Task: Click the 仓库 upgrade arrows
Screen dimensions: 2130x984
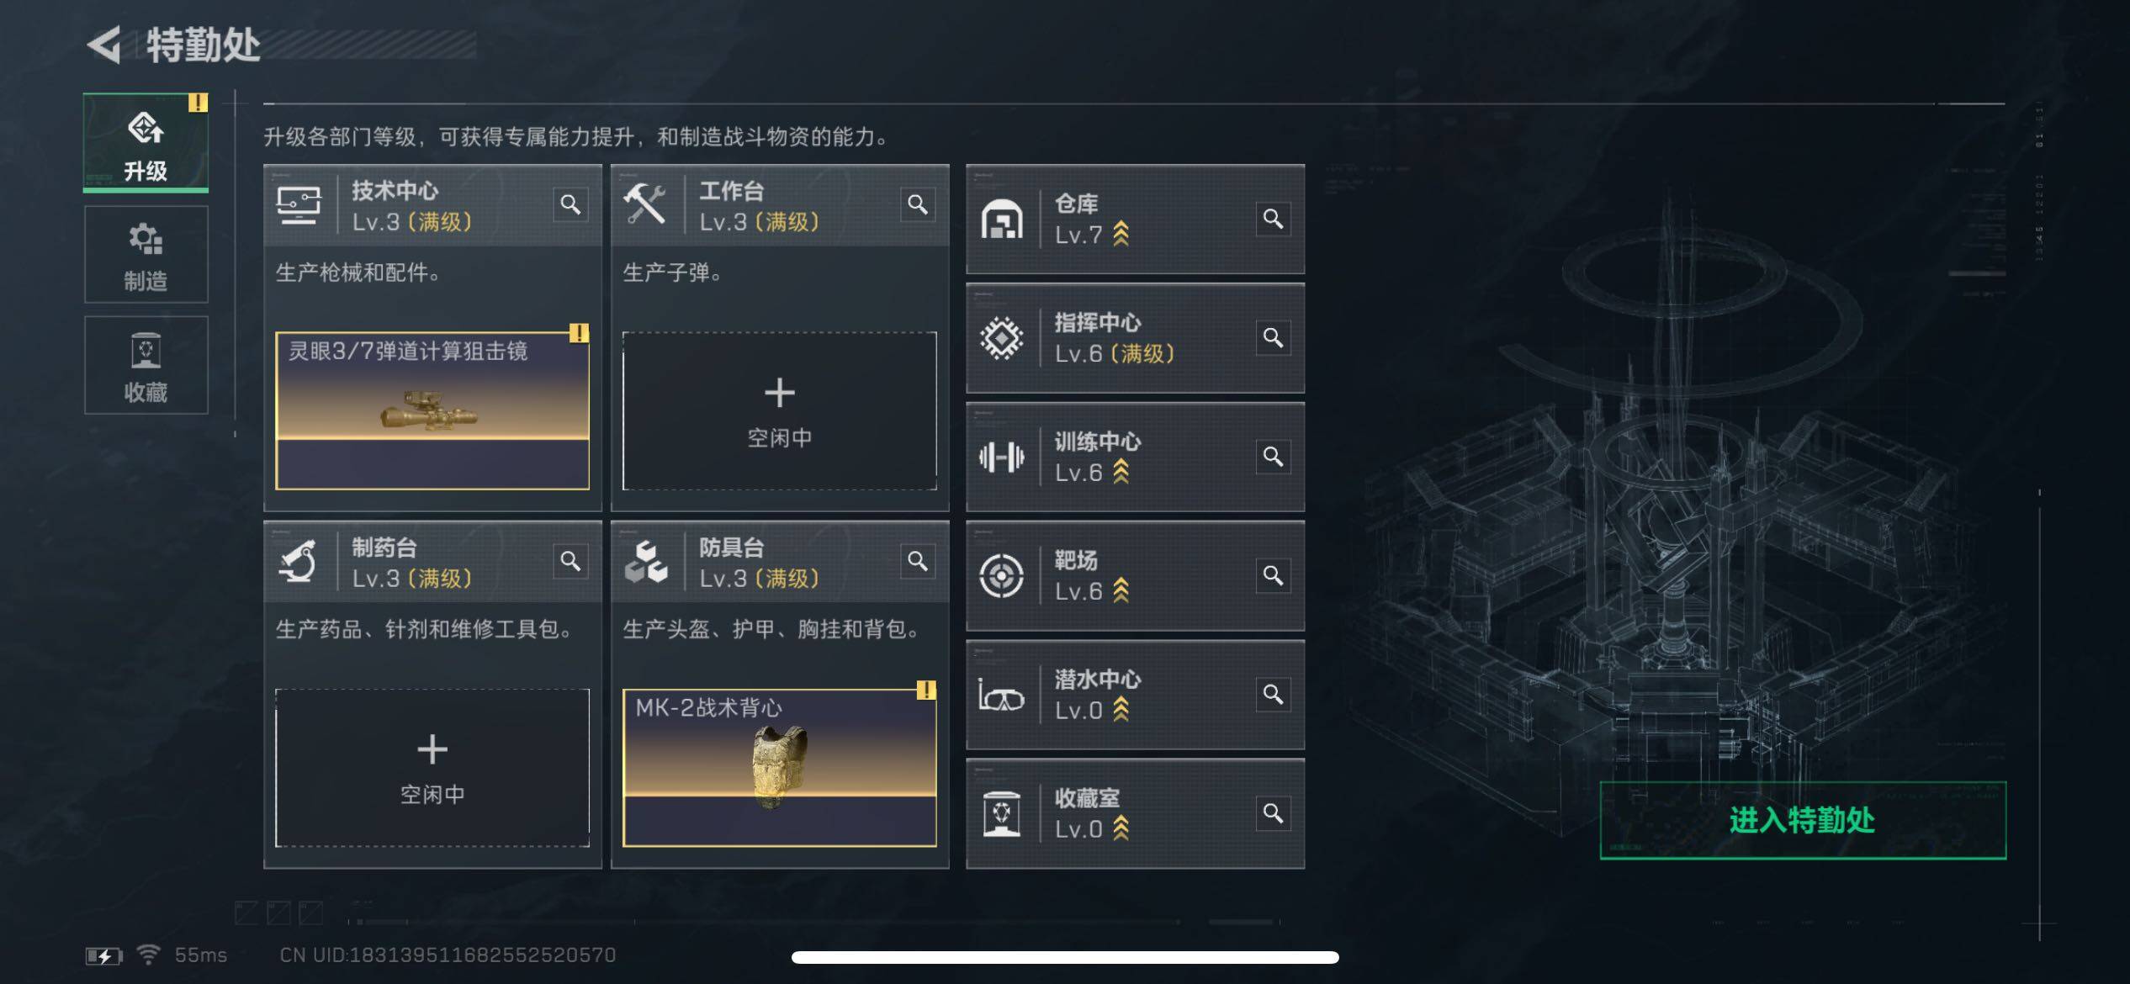Action: pyautogui.click(x=1121, y=234)
